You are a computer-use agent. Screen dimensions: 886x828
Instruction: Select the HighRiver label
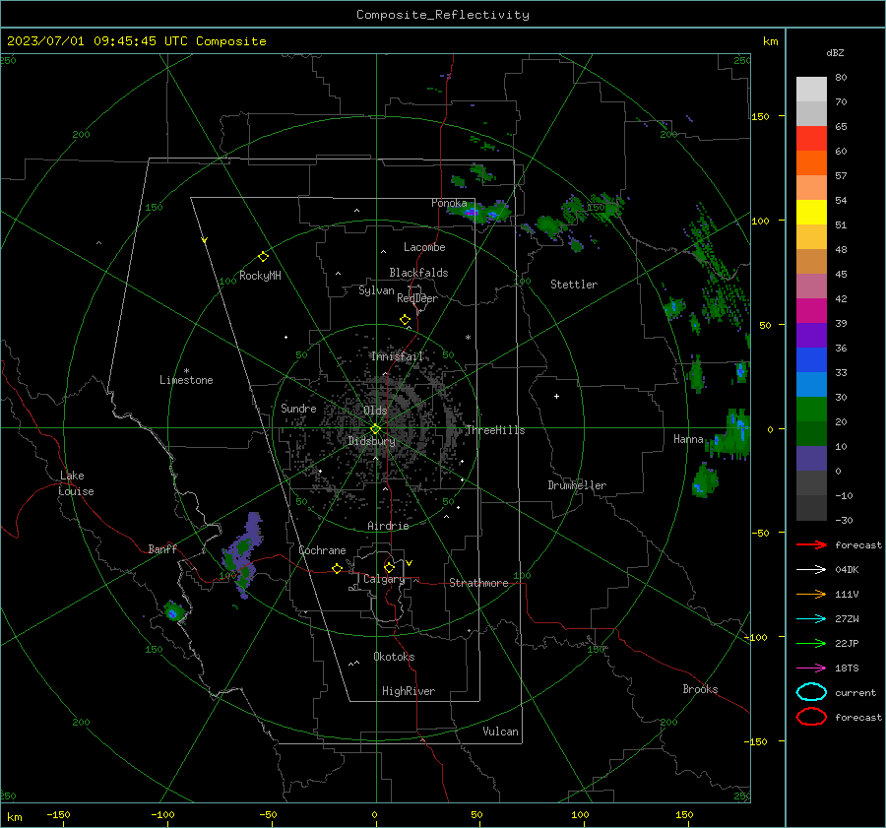point(409,691)
